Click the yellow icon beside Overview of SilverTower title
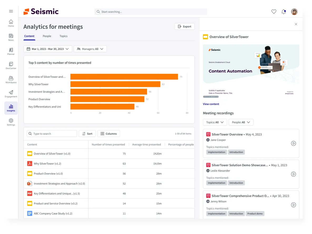This screenshot has height=234, width=312. [x=205, y=37]
